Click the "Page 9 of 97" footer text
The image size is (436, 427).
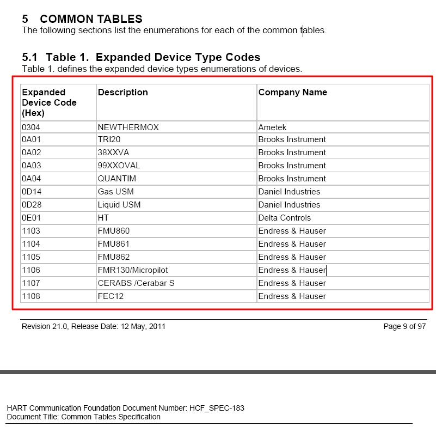click(404, 326)
